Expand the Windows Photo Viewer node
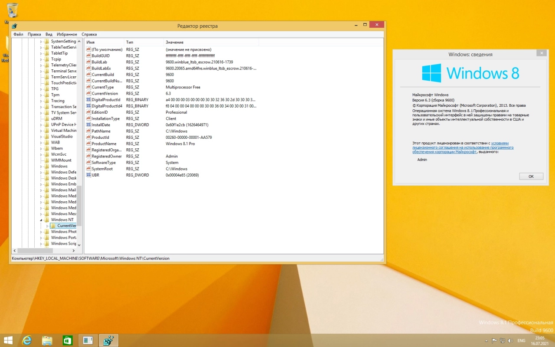 (x=42, y=232)
